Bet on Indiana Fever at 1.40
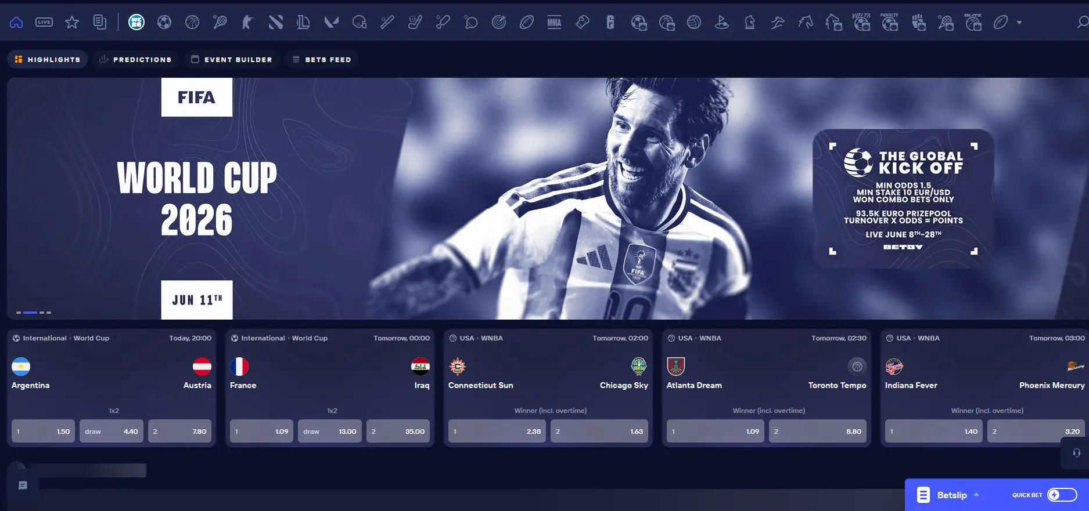This screenshot has height=511, width=1089. [x=934, y=432]
